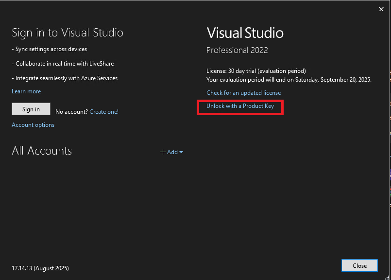This screenshot has width=391, height=280.
Task: Dismiss the dialog with the X icon
Action: click(x=381, y=9)
